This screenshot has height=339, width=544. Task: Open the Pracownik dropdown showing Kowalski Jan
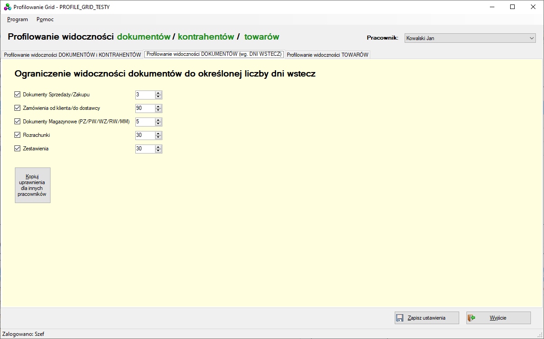click(470, 38)
